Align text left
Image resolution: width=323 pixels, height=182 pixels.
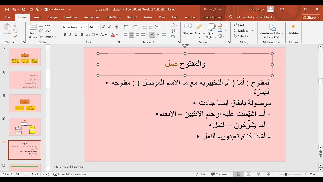pyautogui.click(x=126, y=35)
